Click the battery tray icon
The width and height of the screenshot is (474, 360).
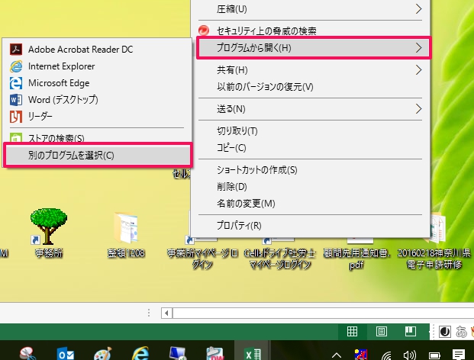[434, 355]
